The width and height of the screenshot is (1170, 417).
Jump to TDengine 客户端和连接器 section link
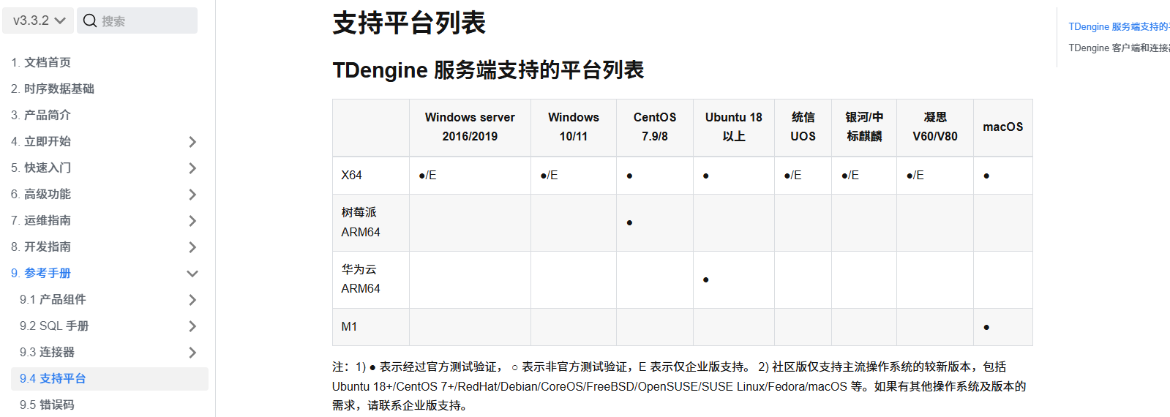pyautogui.click(x=1118, y=48)
